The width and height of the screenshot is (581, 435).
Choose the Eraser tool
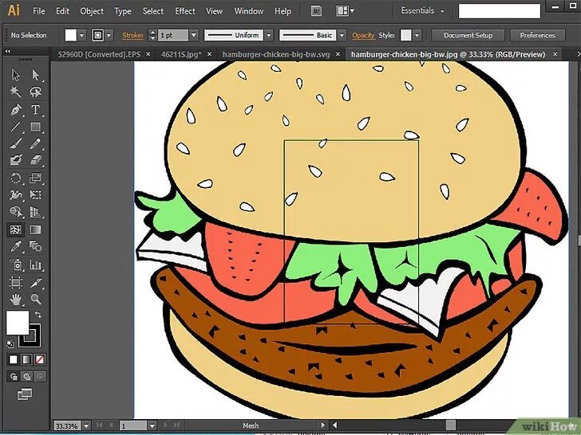pos(36,160)
